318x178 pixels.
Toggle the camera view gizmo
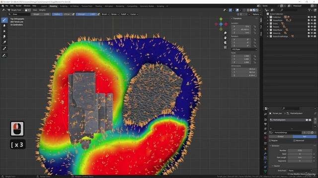point(225,43)
